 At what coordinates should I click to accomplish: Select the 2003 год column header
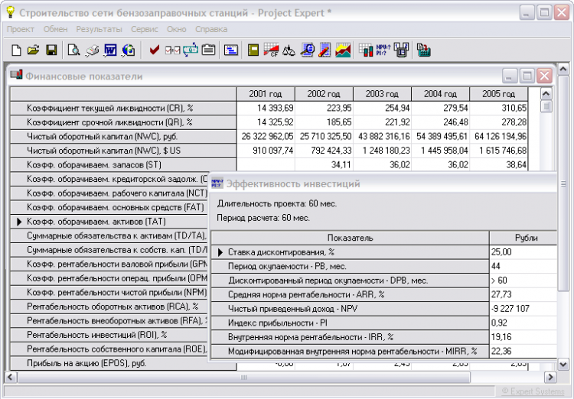tap(382, 93)
